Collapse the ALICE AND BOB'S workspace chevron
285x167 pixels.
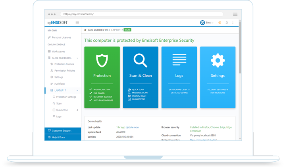[x=77, y=58]
